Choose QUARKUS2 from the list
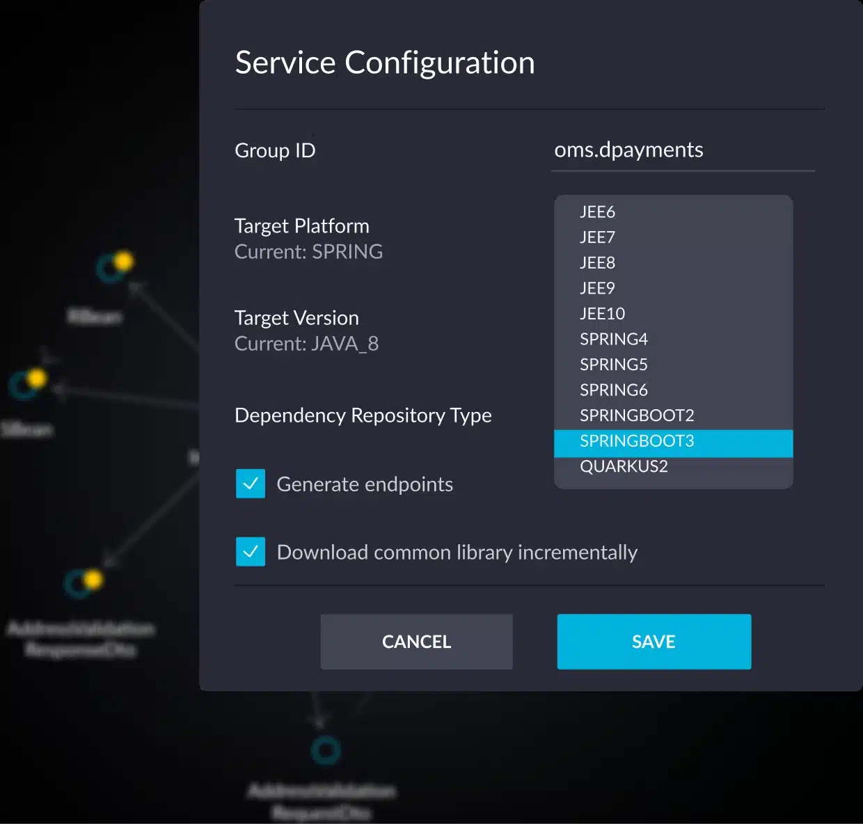 673,466
